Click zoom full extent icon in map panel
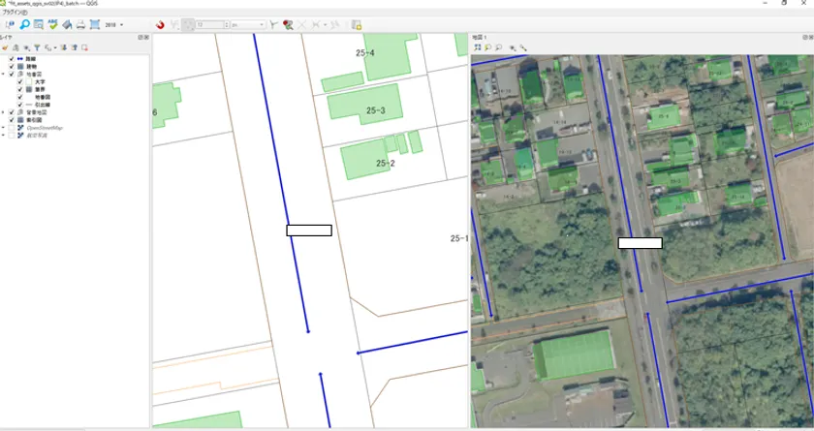Image resolution: width=814 pixels, height=431 pixels. coord(479,46)
